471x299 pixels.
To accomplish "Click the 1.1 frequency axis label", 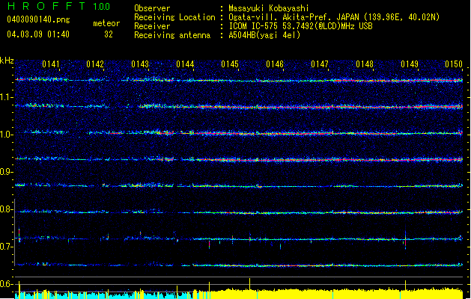I will [x=6, y=96].
